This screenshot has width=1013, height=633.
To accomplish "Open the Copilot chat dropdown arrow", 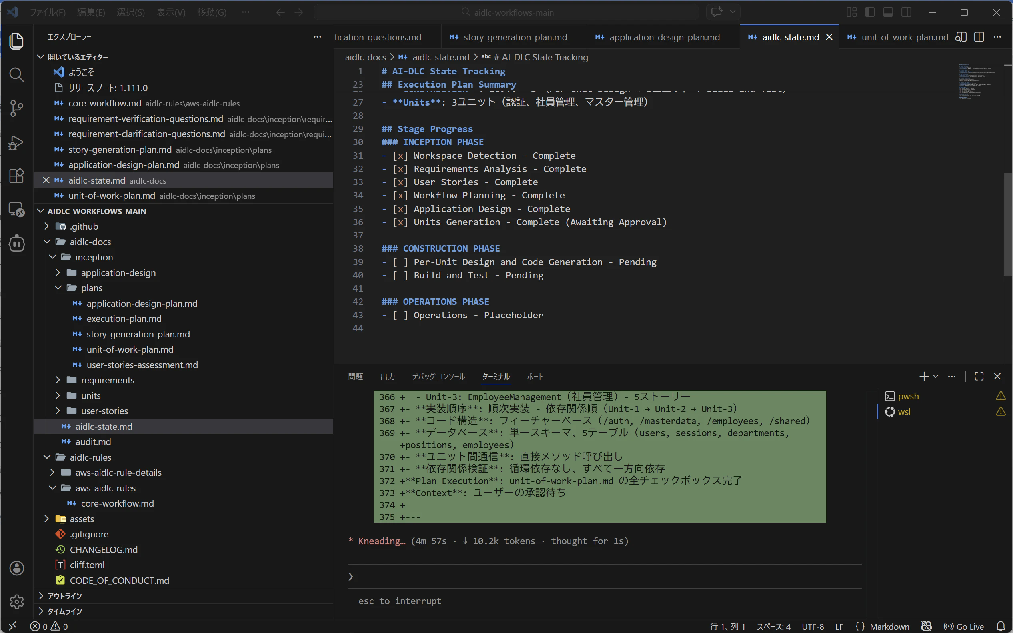I will (733, 12).
